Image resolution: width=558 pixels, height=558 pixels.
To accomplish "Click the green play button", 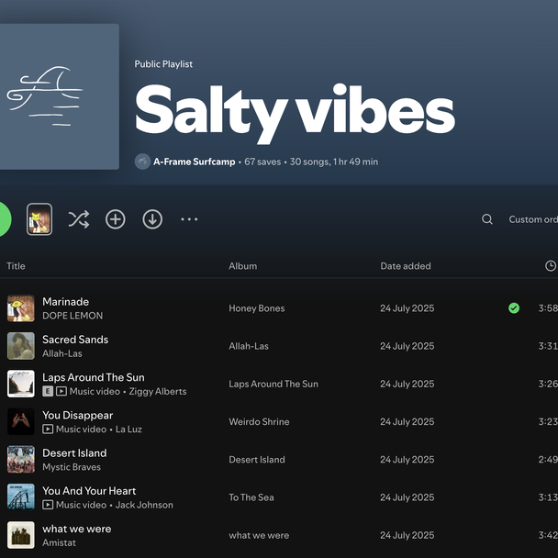I will (4, 219).
